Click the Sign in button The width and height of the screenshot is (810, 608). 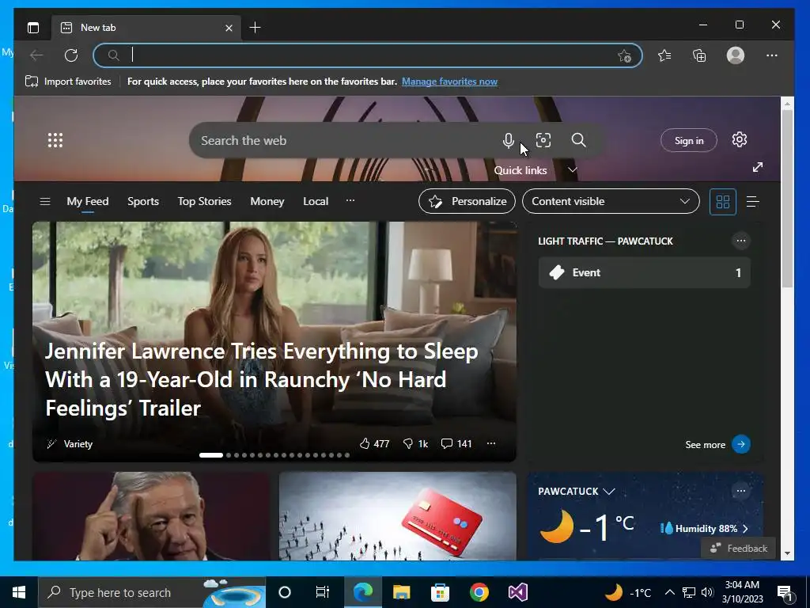[x=689, y=140]
